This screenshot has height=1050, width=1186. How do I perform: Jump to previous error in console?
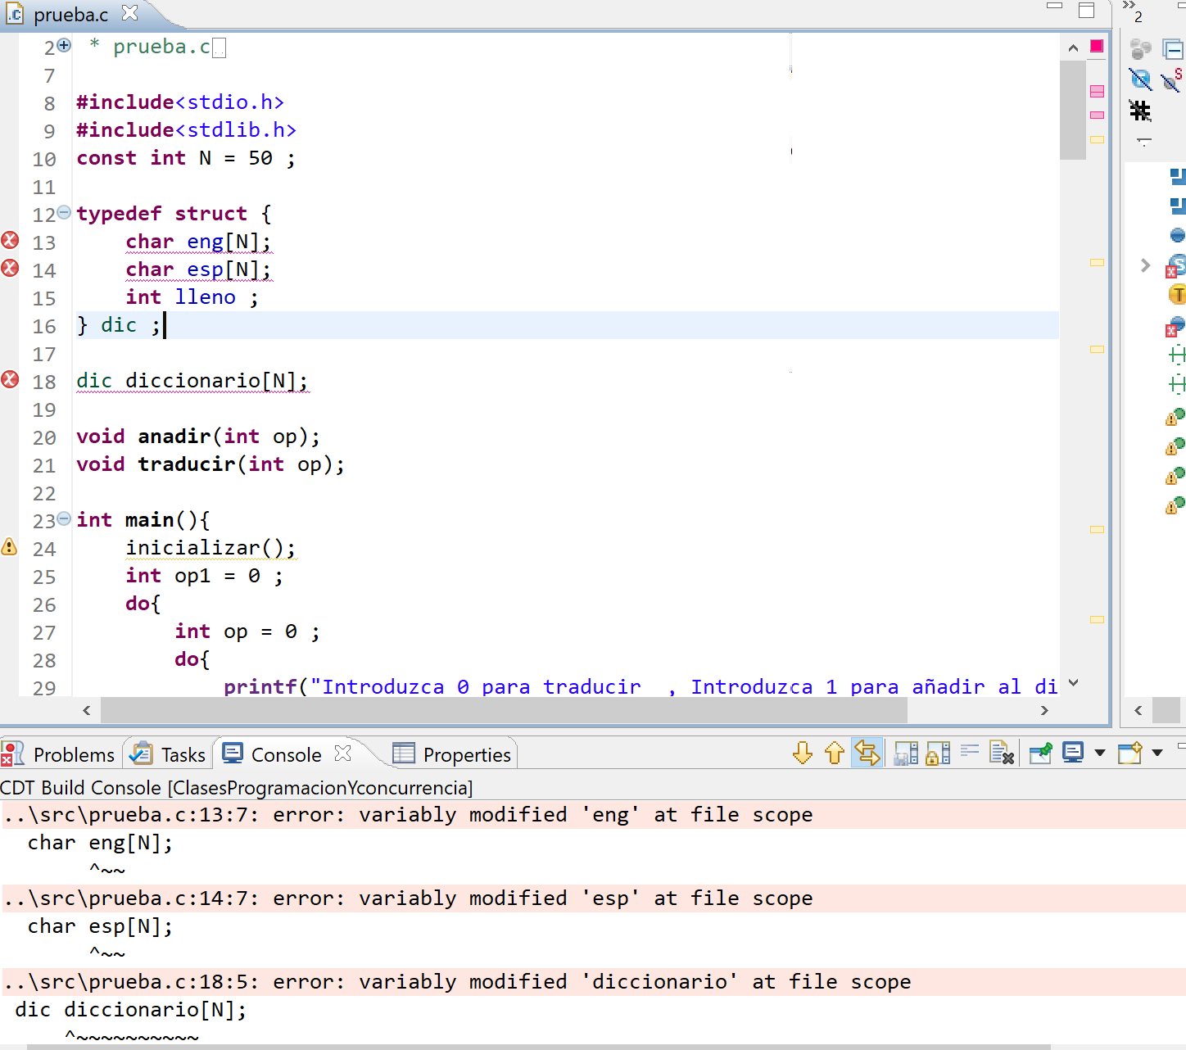834,753
